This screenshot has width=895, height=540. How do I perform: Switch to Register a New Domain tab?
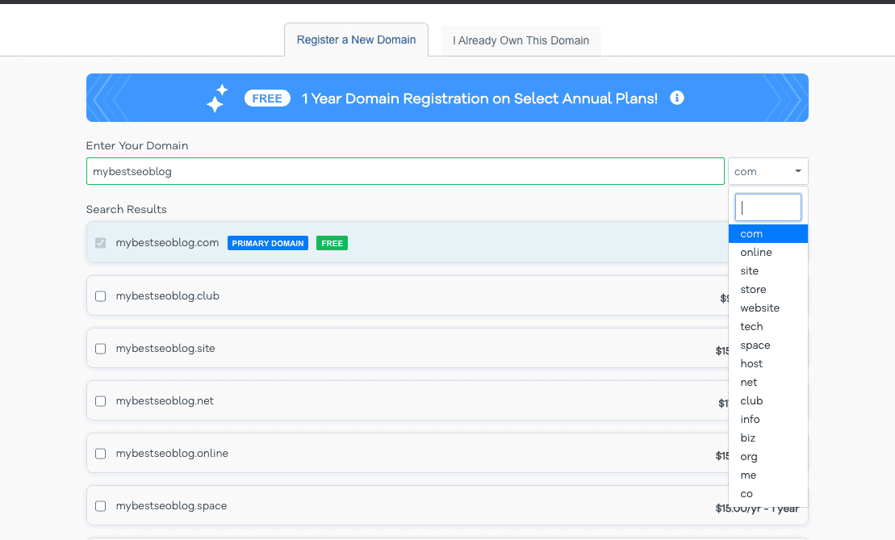pyautogui.click(x=356, y=40)
